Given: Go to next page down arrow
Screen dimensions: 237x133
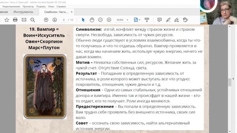Looking at the screenshot, I should (x=55, y=20).
